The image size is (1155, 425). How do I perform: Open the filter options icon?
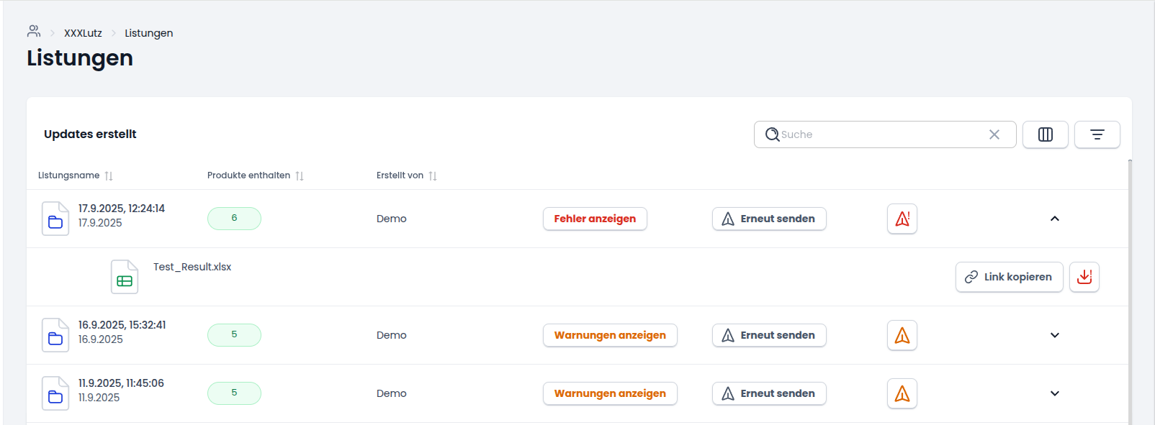tap(1097, 134)
